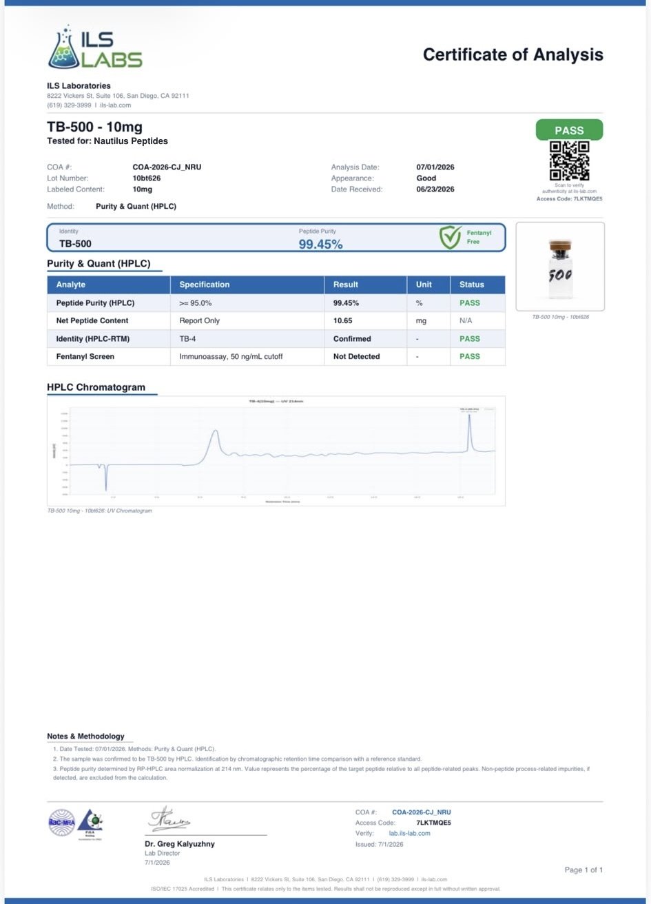This screenshot has width=651, height=904.
Task: Click the vial caption TB-500 10mg - 10bt626
Action: 560,317
